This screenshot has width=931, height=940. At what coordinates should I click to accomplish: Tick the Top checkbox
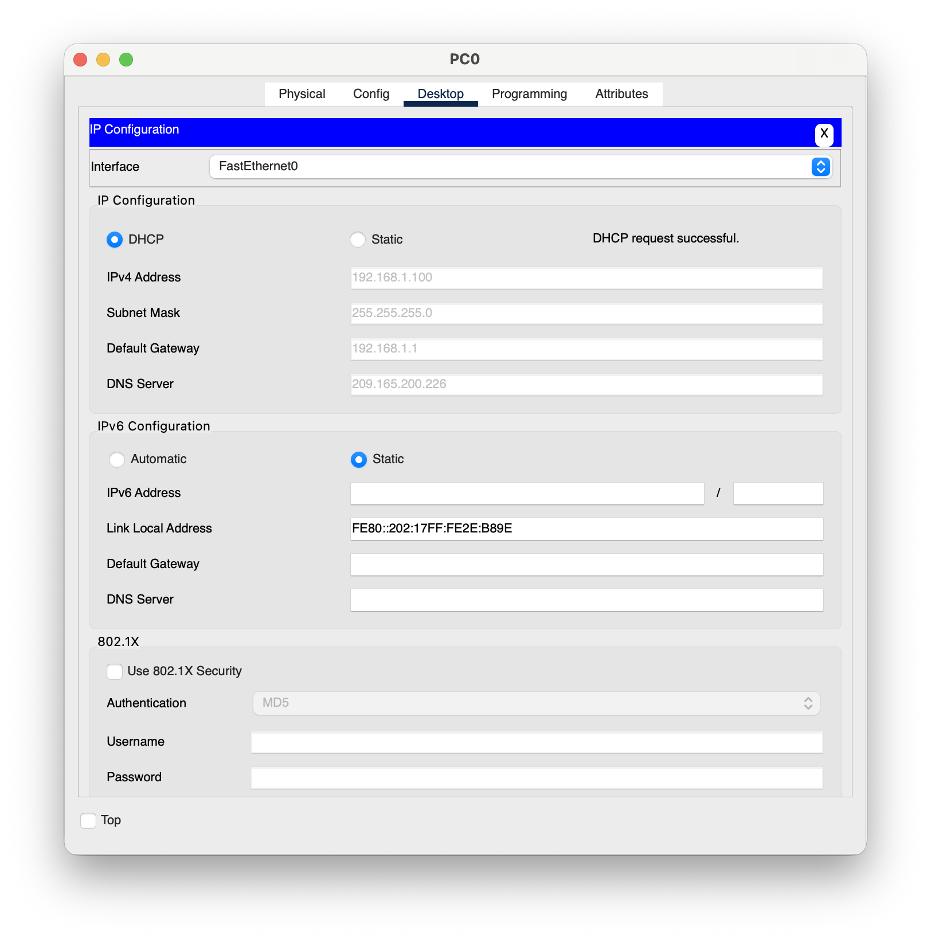pos(88,821)
